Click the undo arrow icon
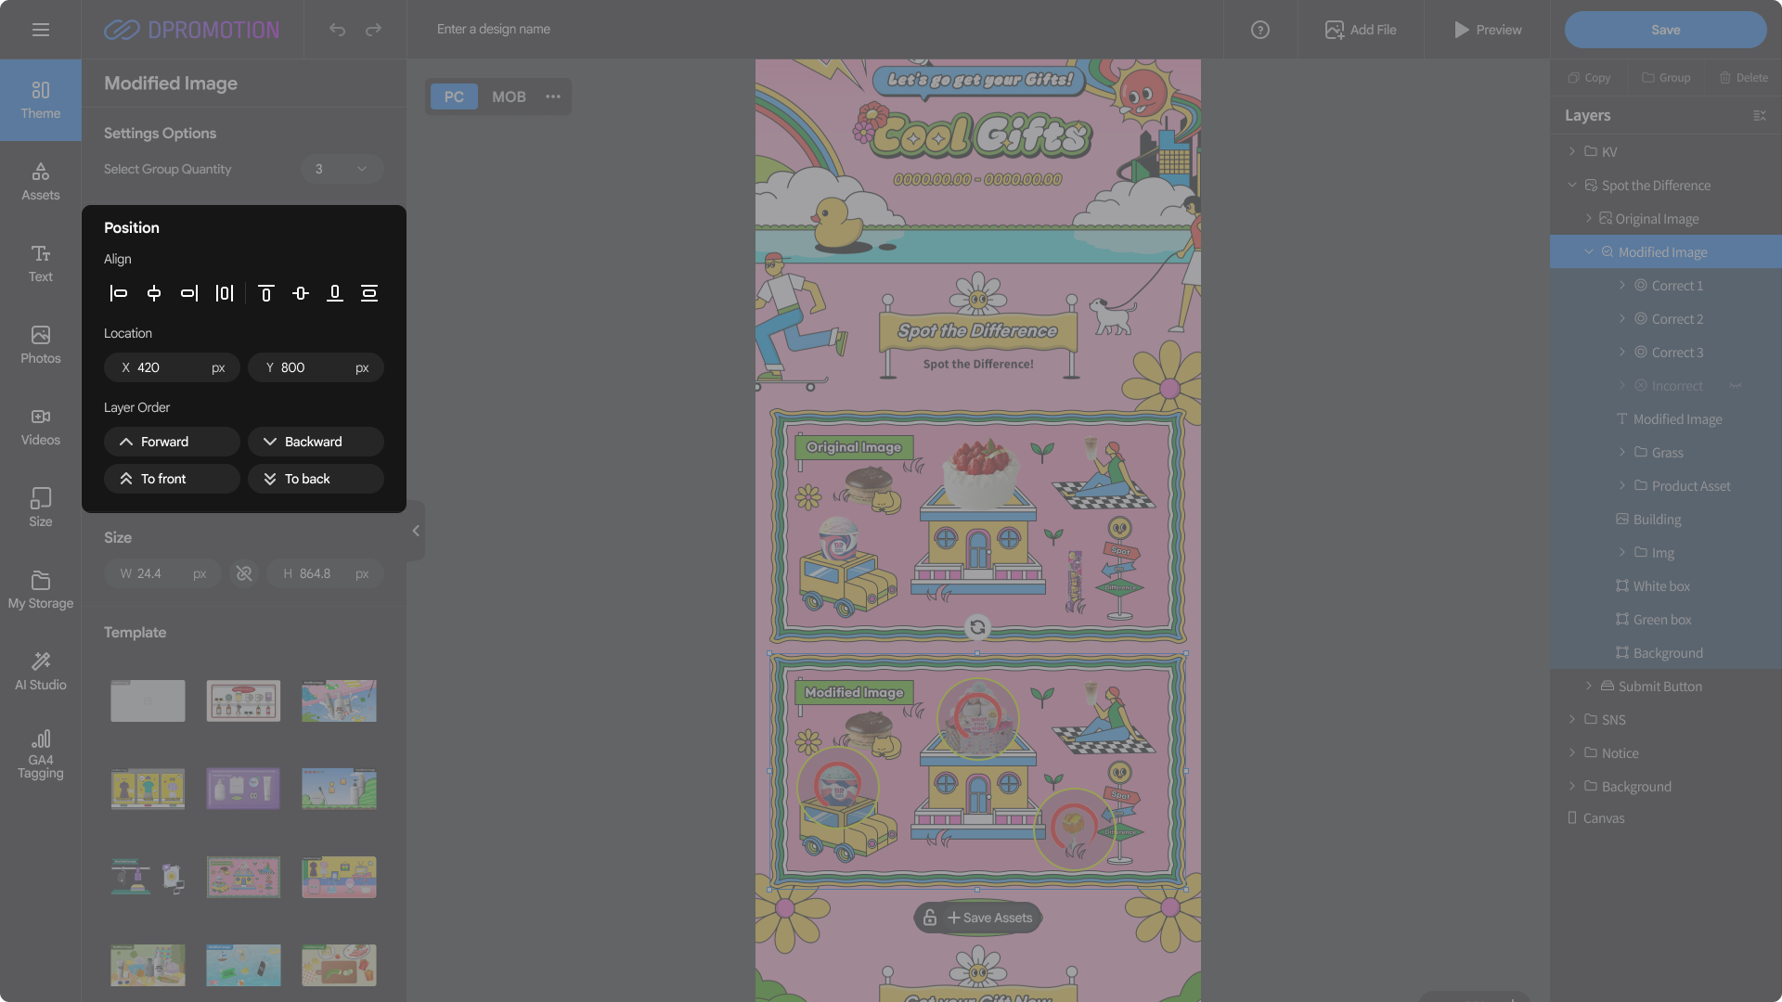The height and width of the screenshot is (1002, 1782). pyautogui.click(x=337, y=30)
